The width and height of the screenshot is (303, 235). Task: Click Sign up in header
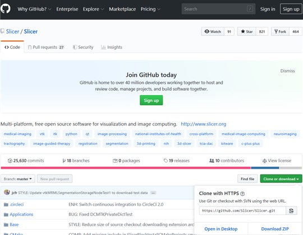click(x=291, y=9)
